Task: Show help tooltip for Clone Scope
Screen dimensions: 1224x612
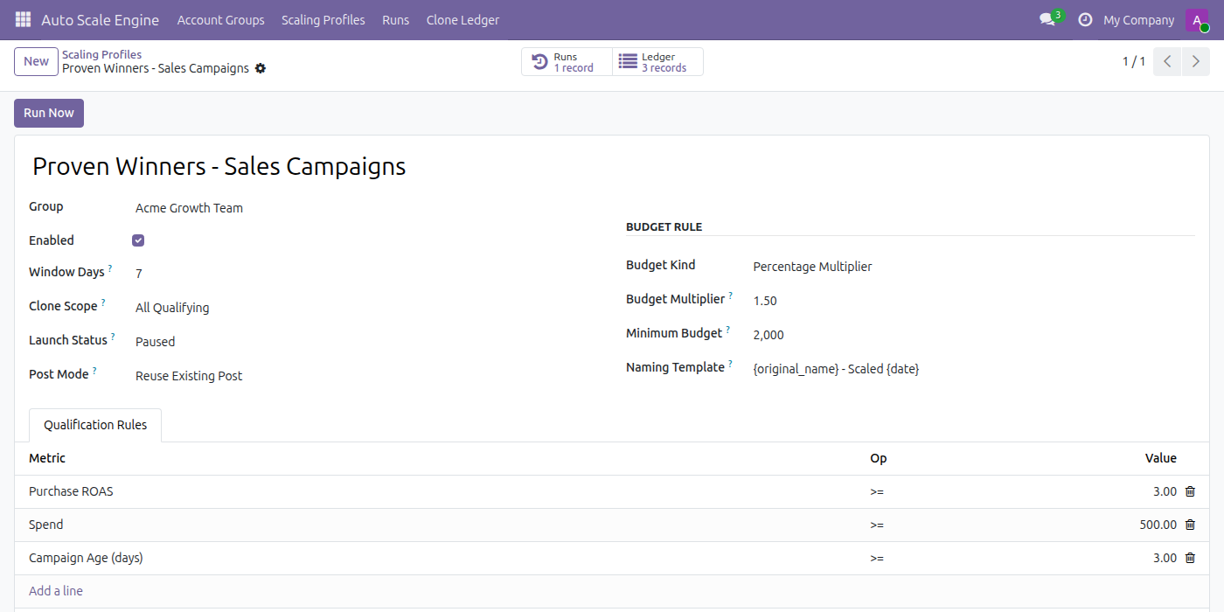Action: tap(103, 303)
